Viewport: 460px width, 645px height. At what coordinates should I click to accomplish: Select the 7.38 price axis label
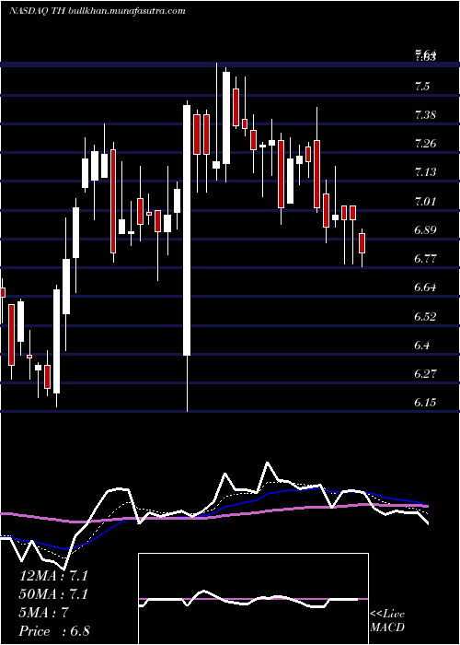(x=425, y=115)
